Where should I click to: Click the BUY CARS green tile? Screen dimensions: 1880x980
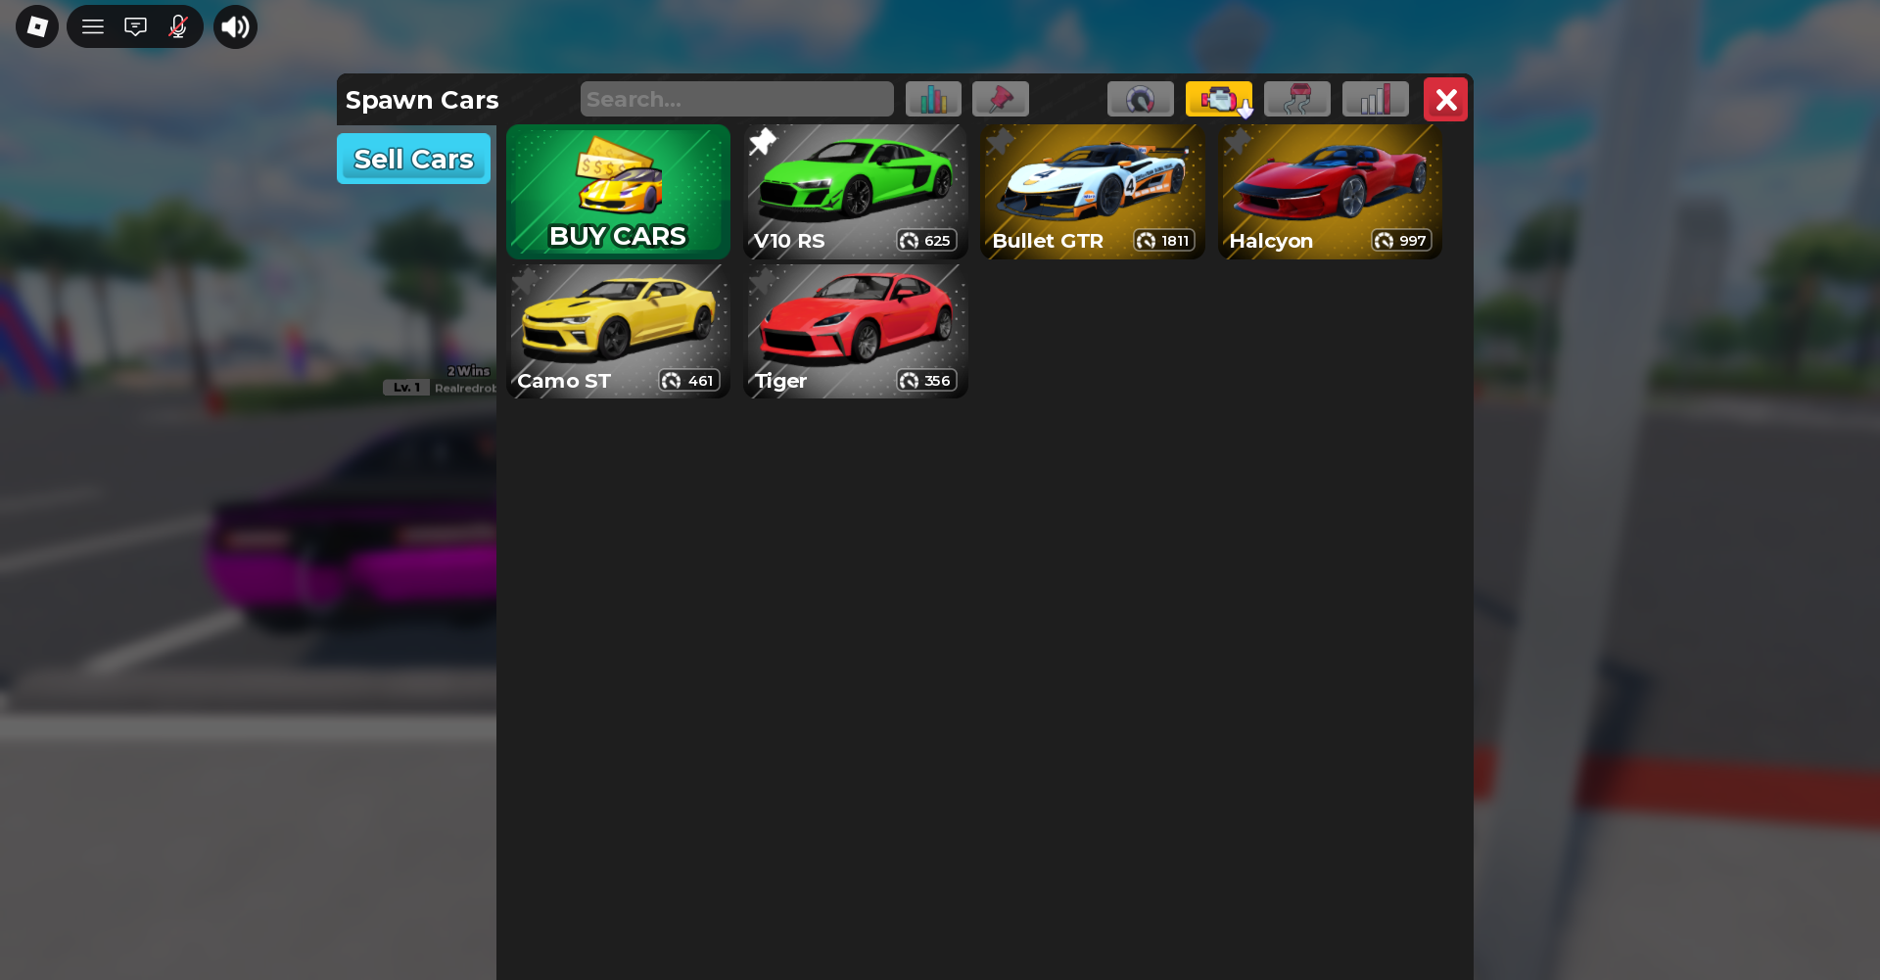point(619,192)
